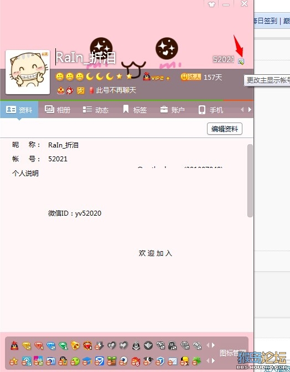Click the four-leaf clover icon
Image resolution: width=290 pixels, height=372 pixels.
[x=196, y=361]
